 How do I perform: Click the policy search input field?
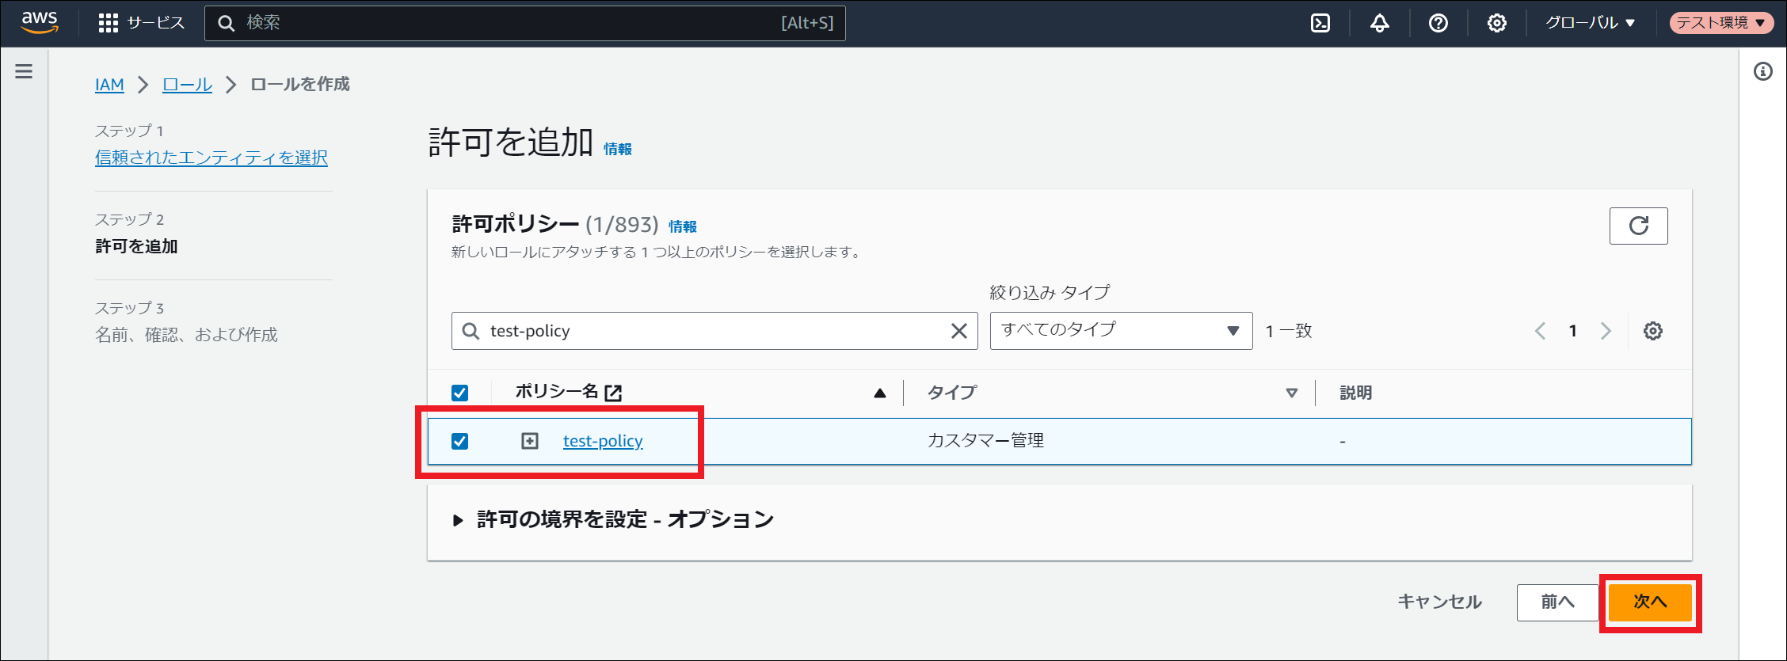(x=713, y=331)
